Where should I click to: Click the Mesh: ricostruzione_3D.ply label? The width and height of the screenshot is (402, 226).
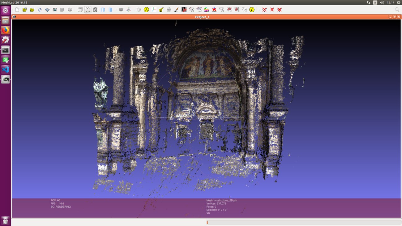click(x=221, y=200)
